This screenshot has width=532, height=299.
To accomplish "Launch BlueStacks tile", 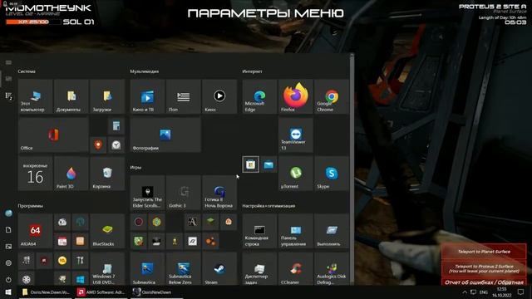I will [x=107, y=231].
